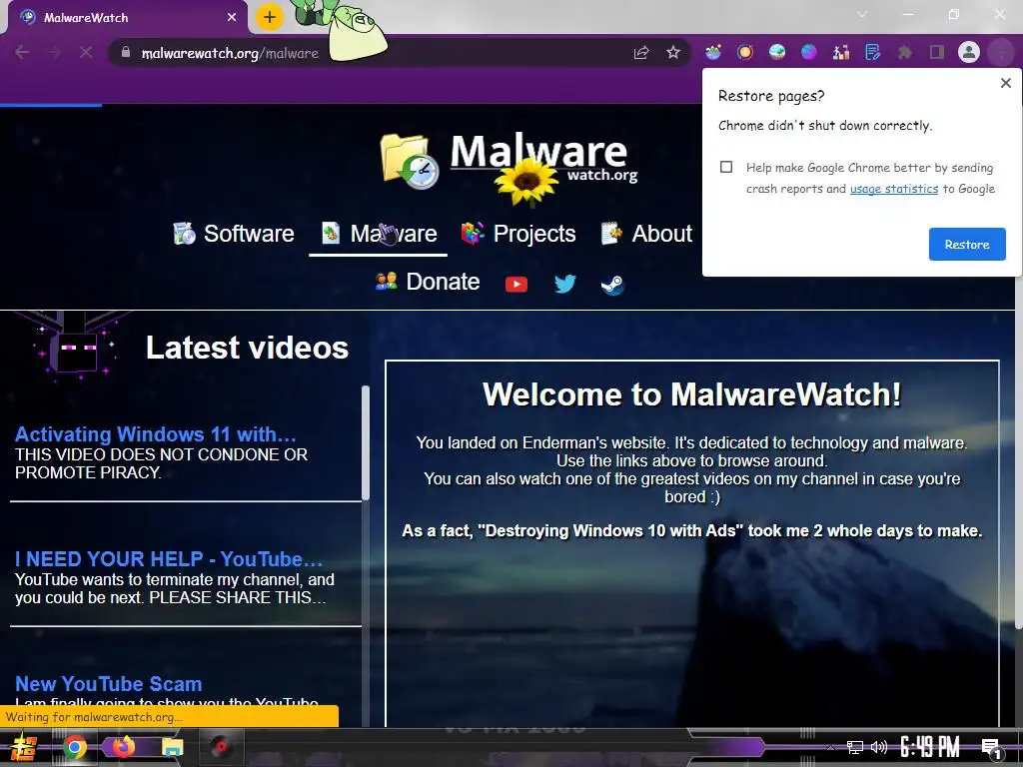Click the Latest videos list scrollbar

pos(366,443)
